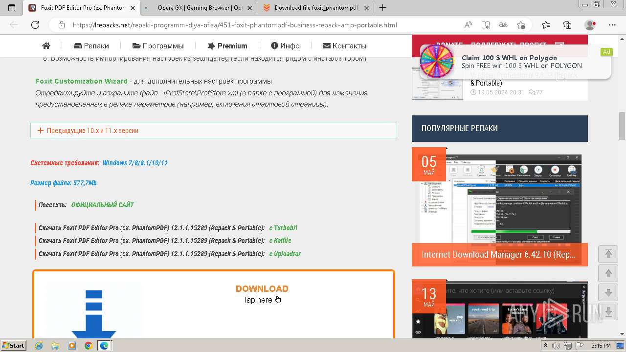Click Размер файла: 577,7Mb text
626x352 pixels.
(64, 183)
